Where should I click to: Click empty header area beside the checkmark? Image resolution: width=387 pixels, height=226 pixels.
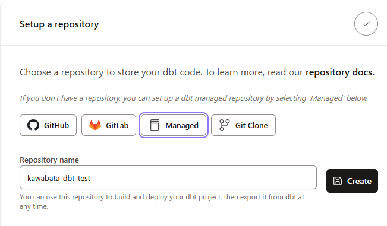(x=222, y=24)
